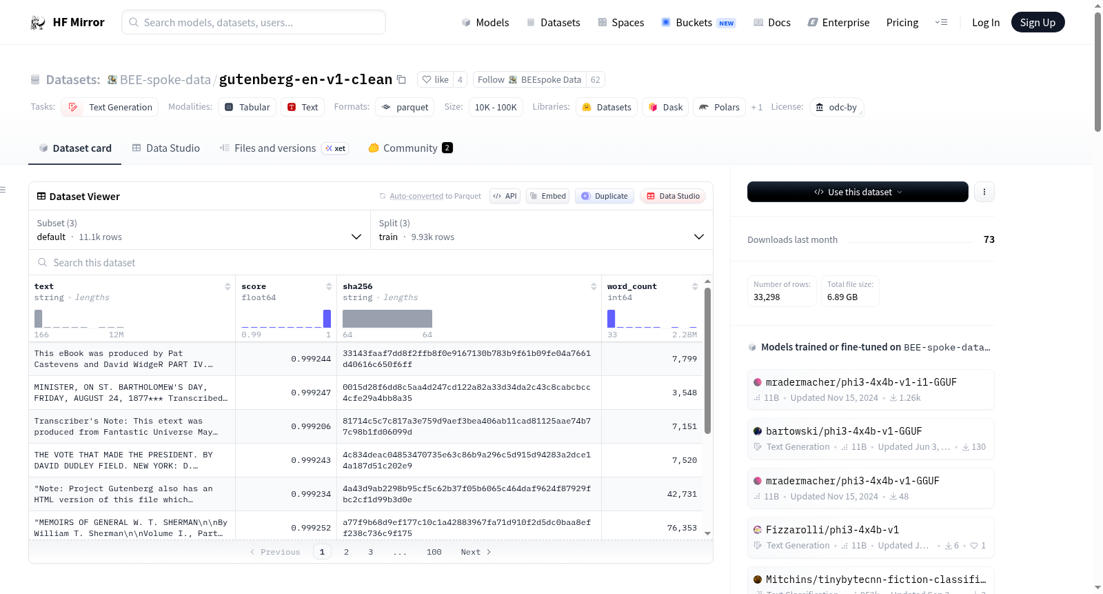The height and width of the screenshot is (594, 1103).
Task: Click the heart like icon
Action: (427, 79)
